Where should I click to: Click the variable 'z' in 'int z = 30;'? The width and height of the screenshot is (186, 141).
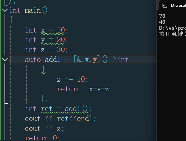click(x=43, y=50)
